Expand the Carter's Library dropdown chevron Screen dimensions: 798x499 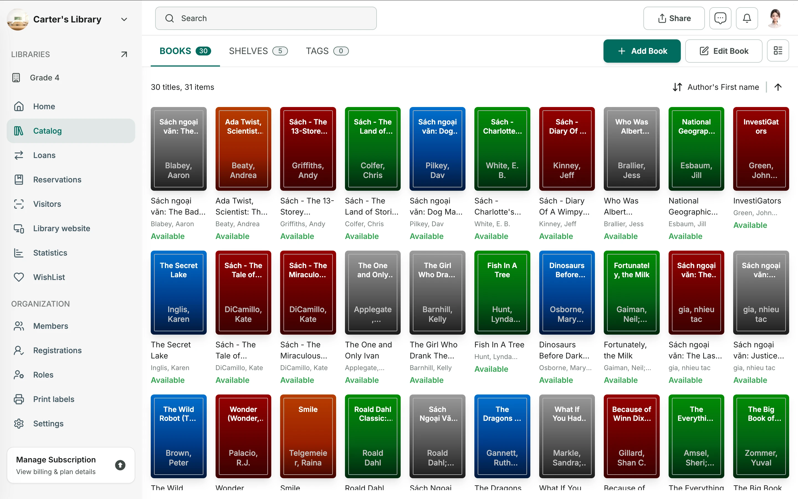[124, 19]
